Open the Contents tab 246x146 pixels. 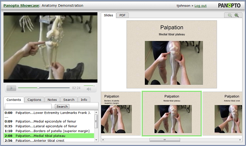(14, 100)
